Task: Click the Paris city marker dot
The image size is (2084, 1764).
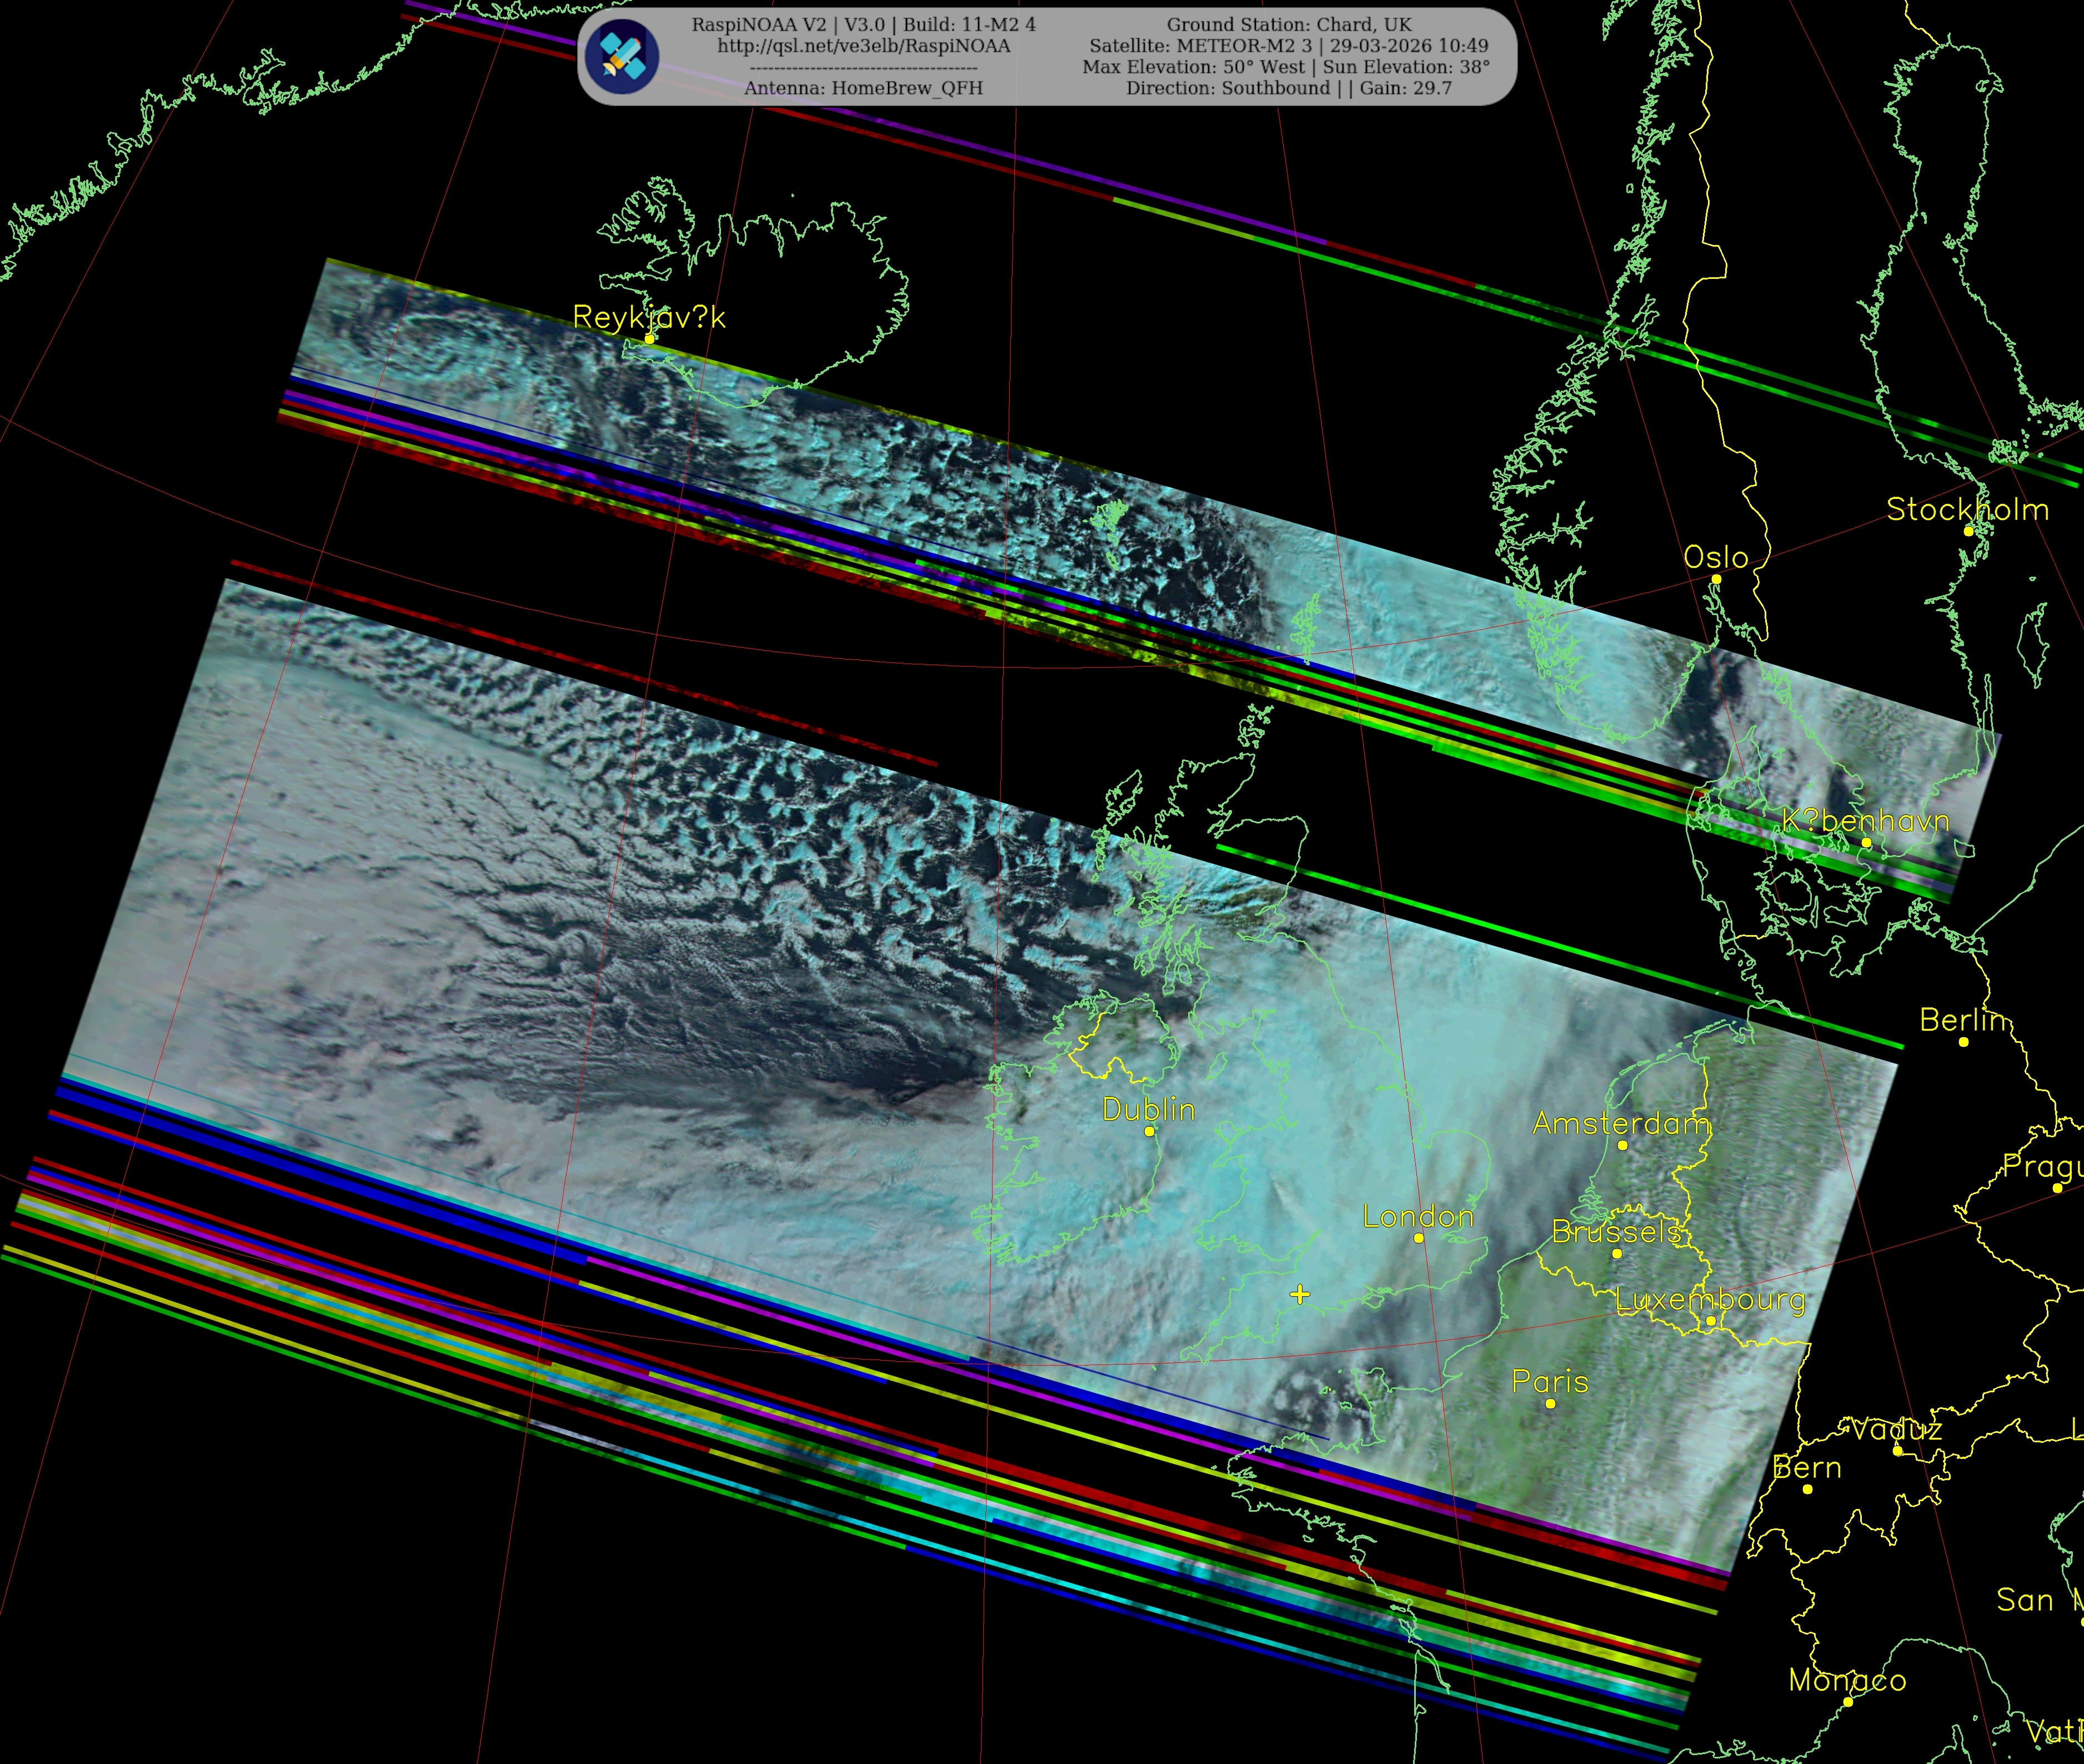Action: (1550, 1403)
